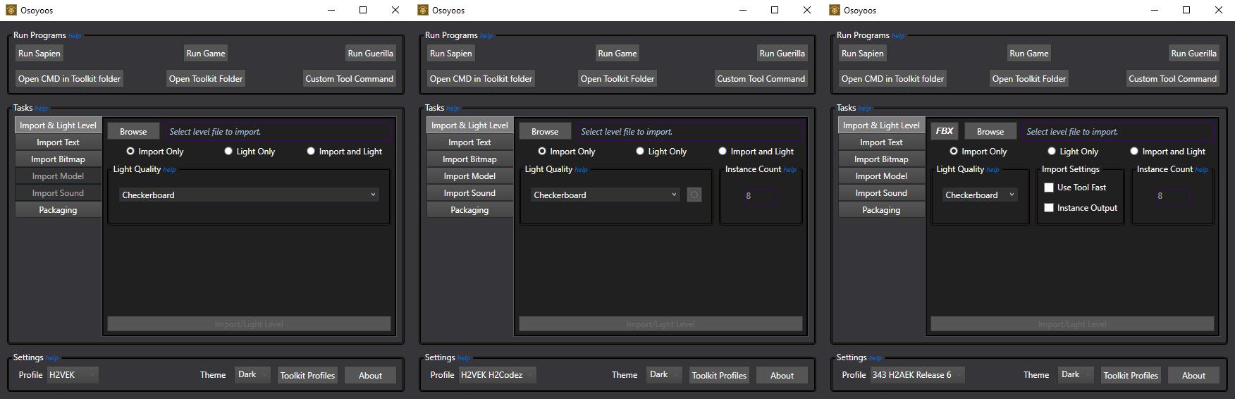Click Custom Tool Command in left window
The image size is (1235, 399).
click(350, 79)
